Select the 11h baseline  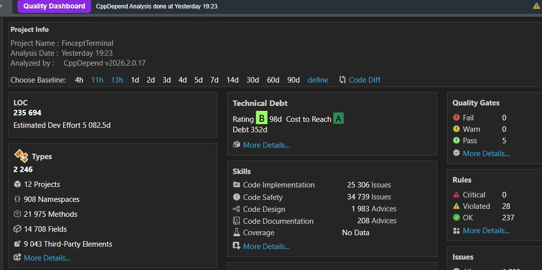tap(97, 80)
